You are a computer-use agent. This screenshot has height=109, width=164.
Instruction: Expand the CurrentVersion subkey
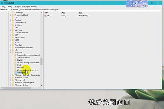coord(13,58)
